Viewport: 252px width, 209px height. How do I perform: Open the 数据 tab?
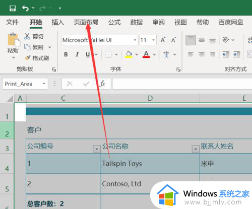click(137, 22)
